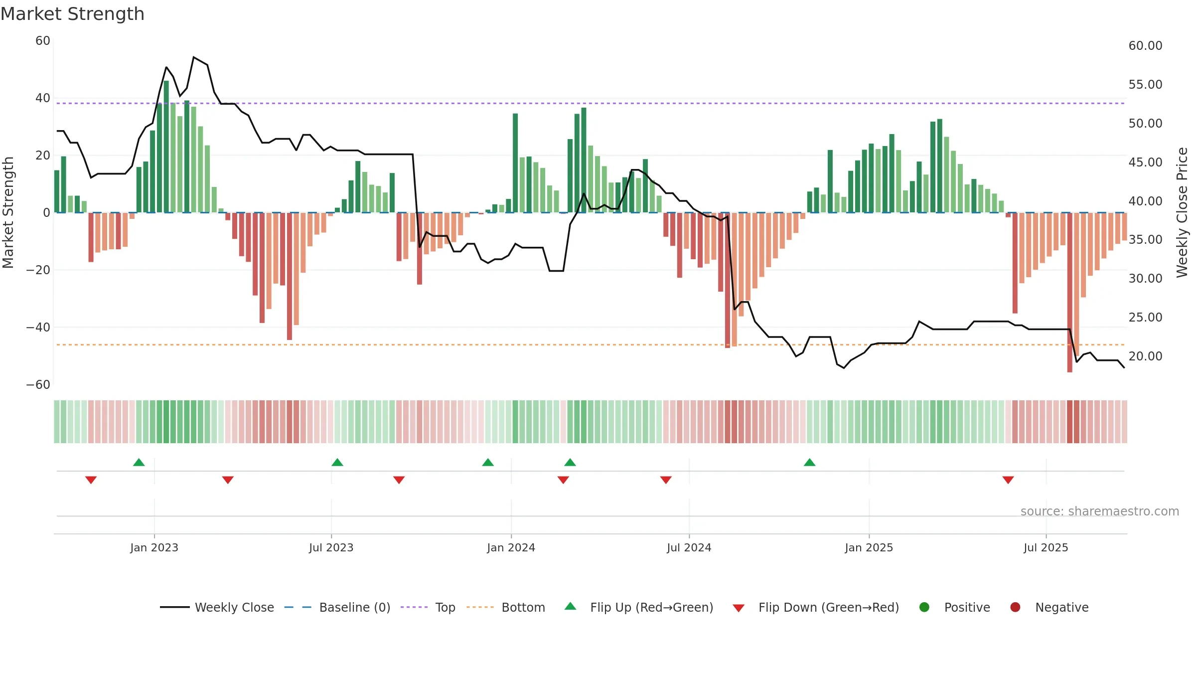Click the Weekly Close Price axis title
This screenshot has height=673, width=1196.
[x=1182, y=212]
